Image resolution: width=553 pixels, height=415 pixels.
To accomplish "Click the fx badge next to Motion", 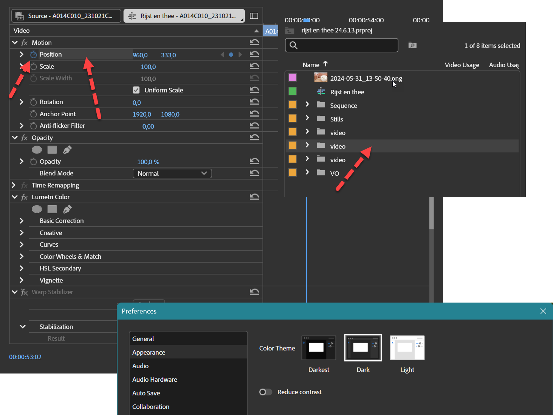I will click(x=24, y=42).
